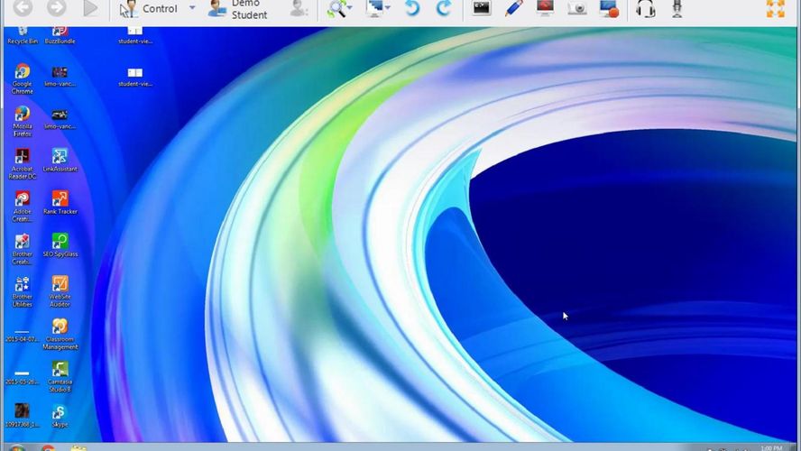Select the Control mode button
The height and width of the screenshot is (451, 801).
tap(150, 8)
